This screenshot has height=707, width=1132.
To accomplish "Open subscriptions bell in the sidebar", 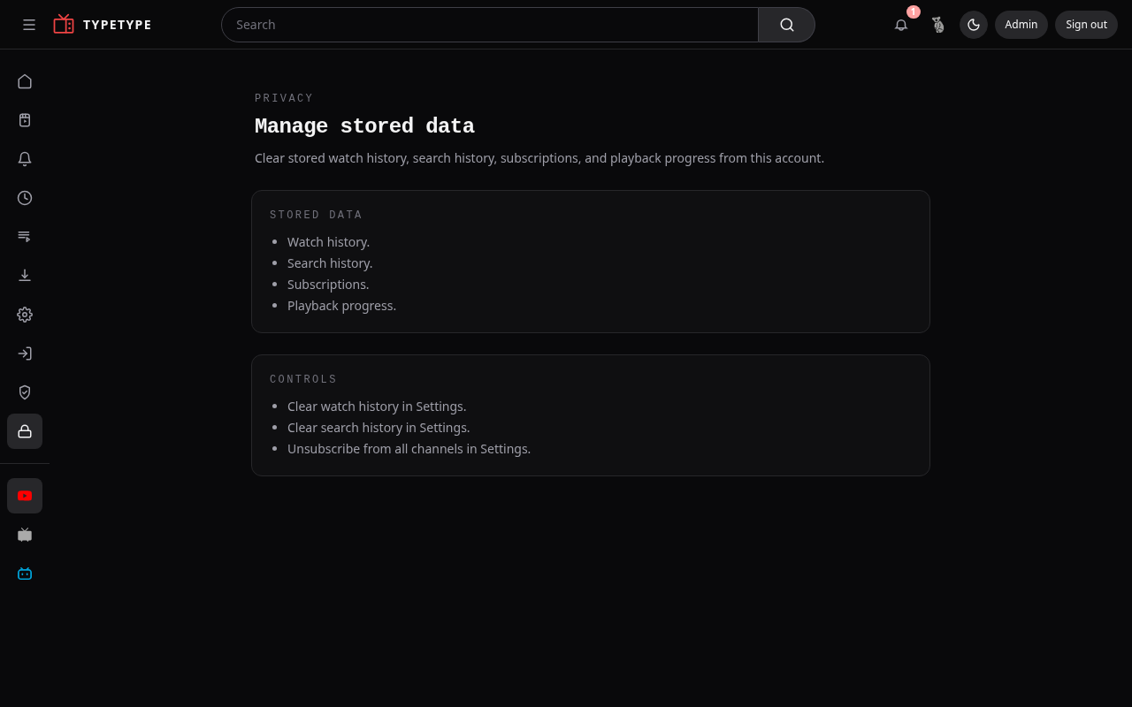I will point(25,159).
